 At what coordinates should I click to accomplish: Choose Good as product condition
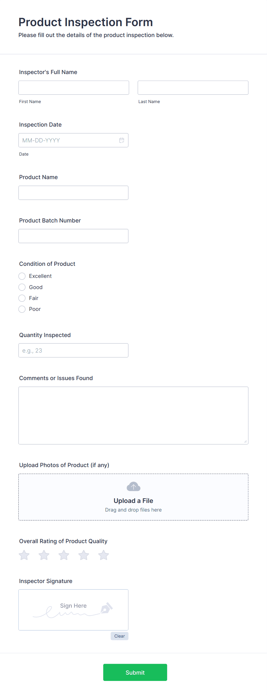coord(22,287)
